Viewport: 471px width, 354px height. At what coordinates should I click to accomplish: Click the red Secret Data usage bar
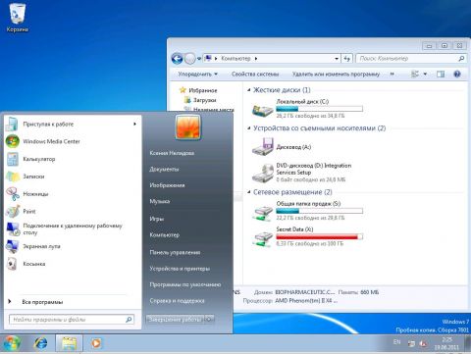pyautogui.click(x=319, y=236)
